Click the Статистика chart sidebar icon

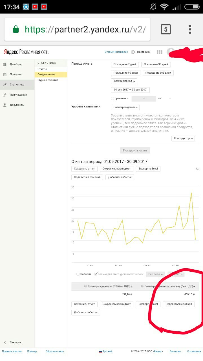(x=5, y=85)
